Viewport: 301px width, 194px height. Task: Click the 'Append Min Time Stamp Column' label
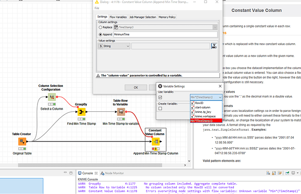click(156, 153)
